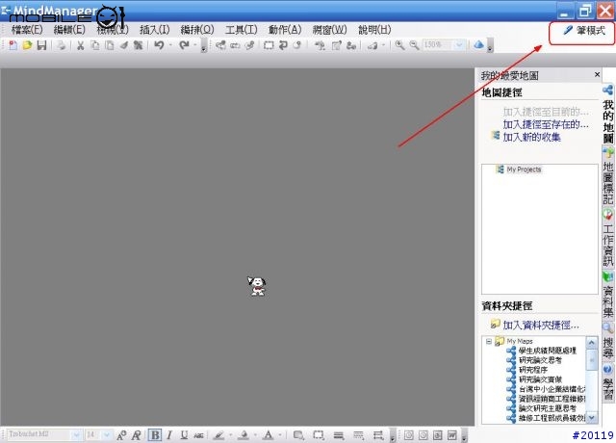Open the Undo history dropdown arrow
The image size is (616, 443).
[170, 45]
